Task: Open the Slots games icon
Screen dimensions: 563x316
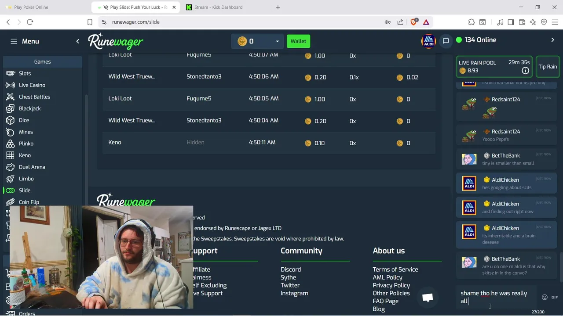Action: (11, 73)
